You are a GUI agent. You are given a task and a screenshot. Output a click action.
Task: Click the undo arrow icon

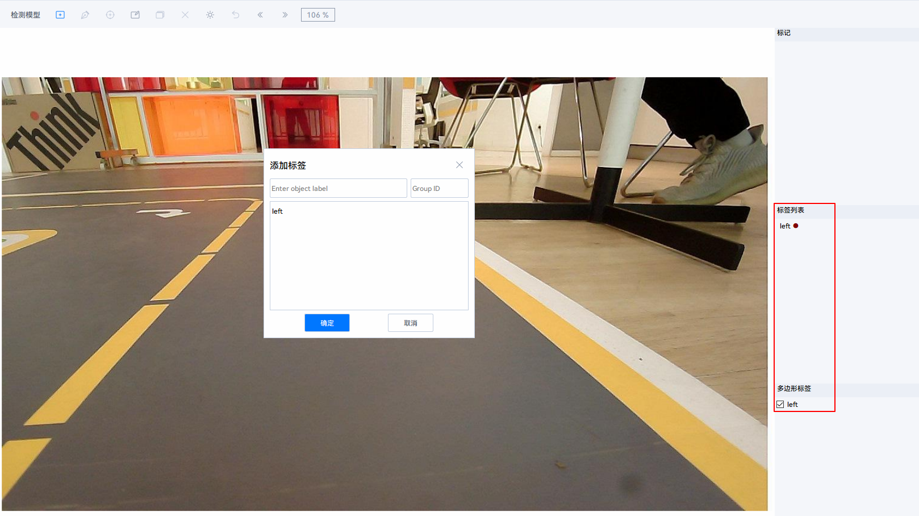[235, 15]
